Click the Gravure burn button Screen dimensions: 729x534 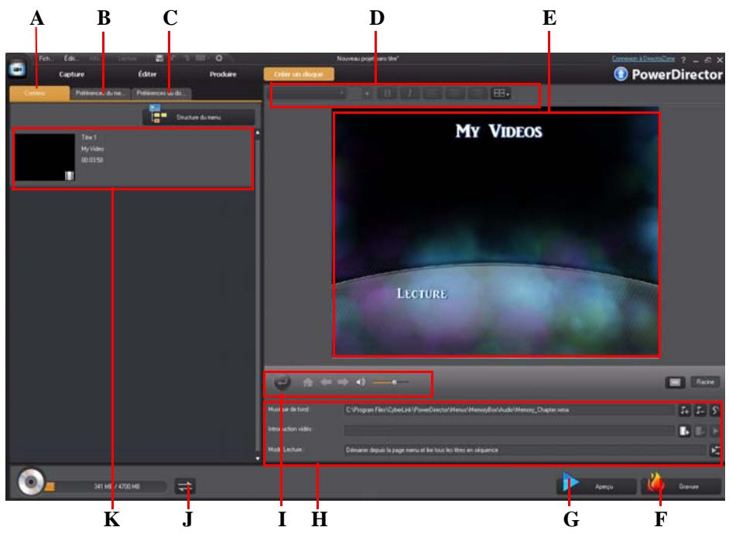pos(682,486)
